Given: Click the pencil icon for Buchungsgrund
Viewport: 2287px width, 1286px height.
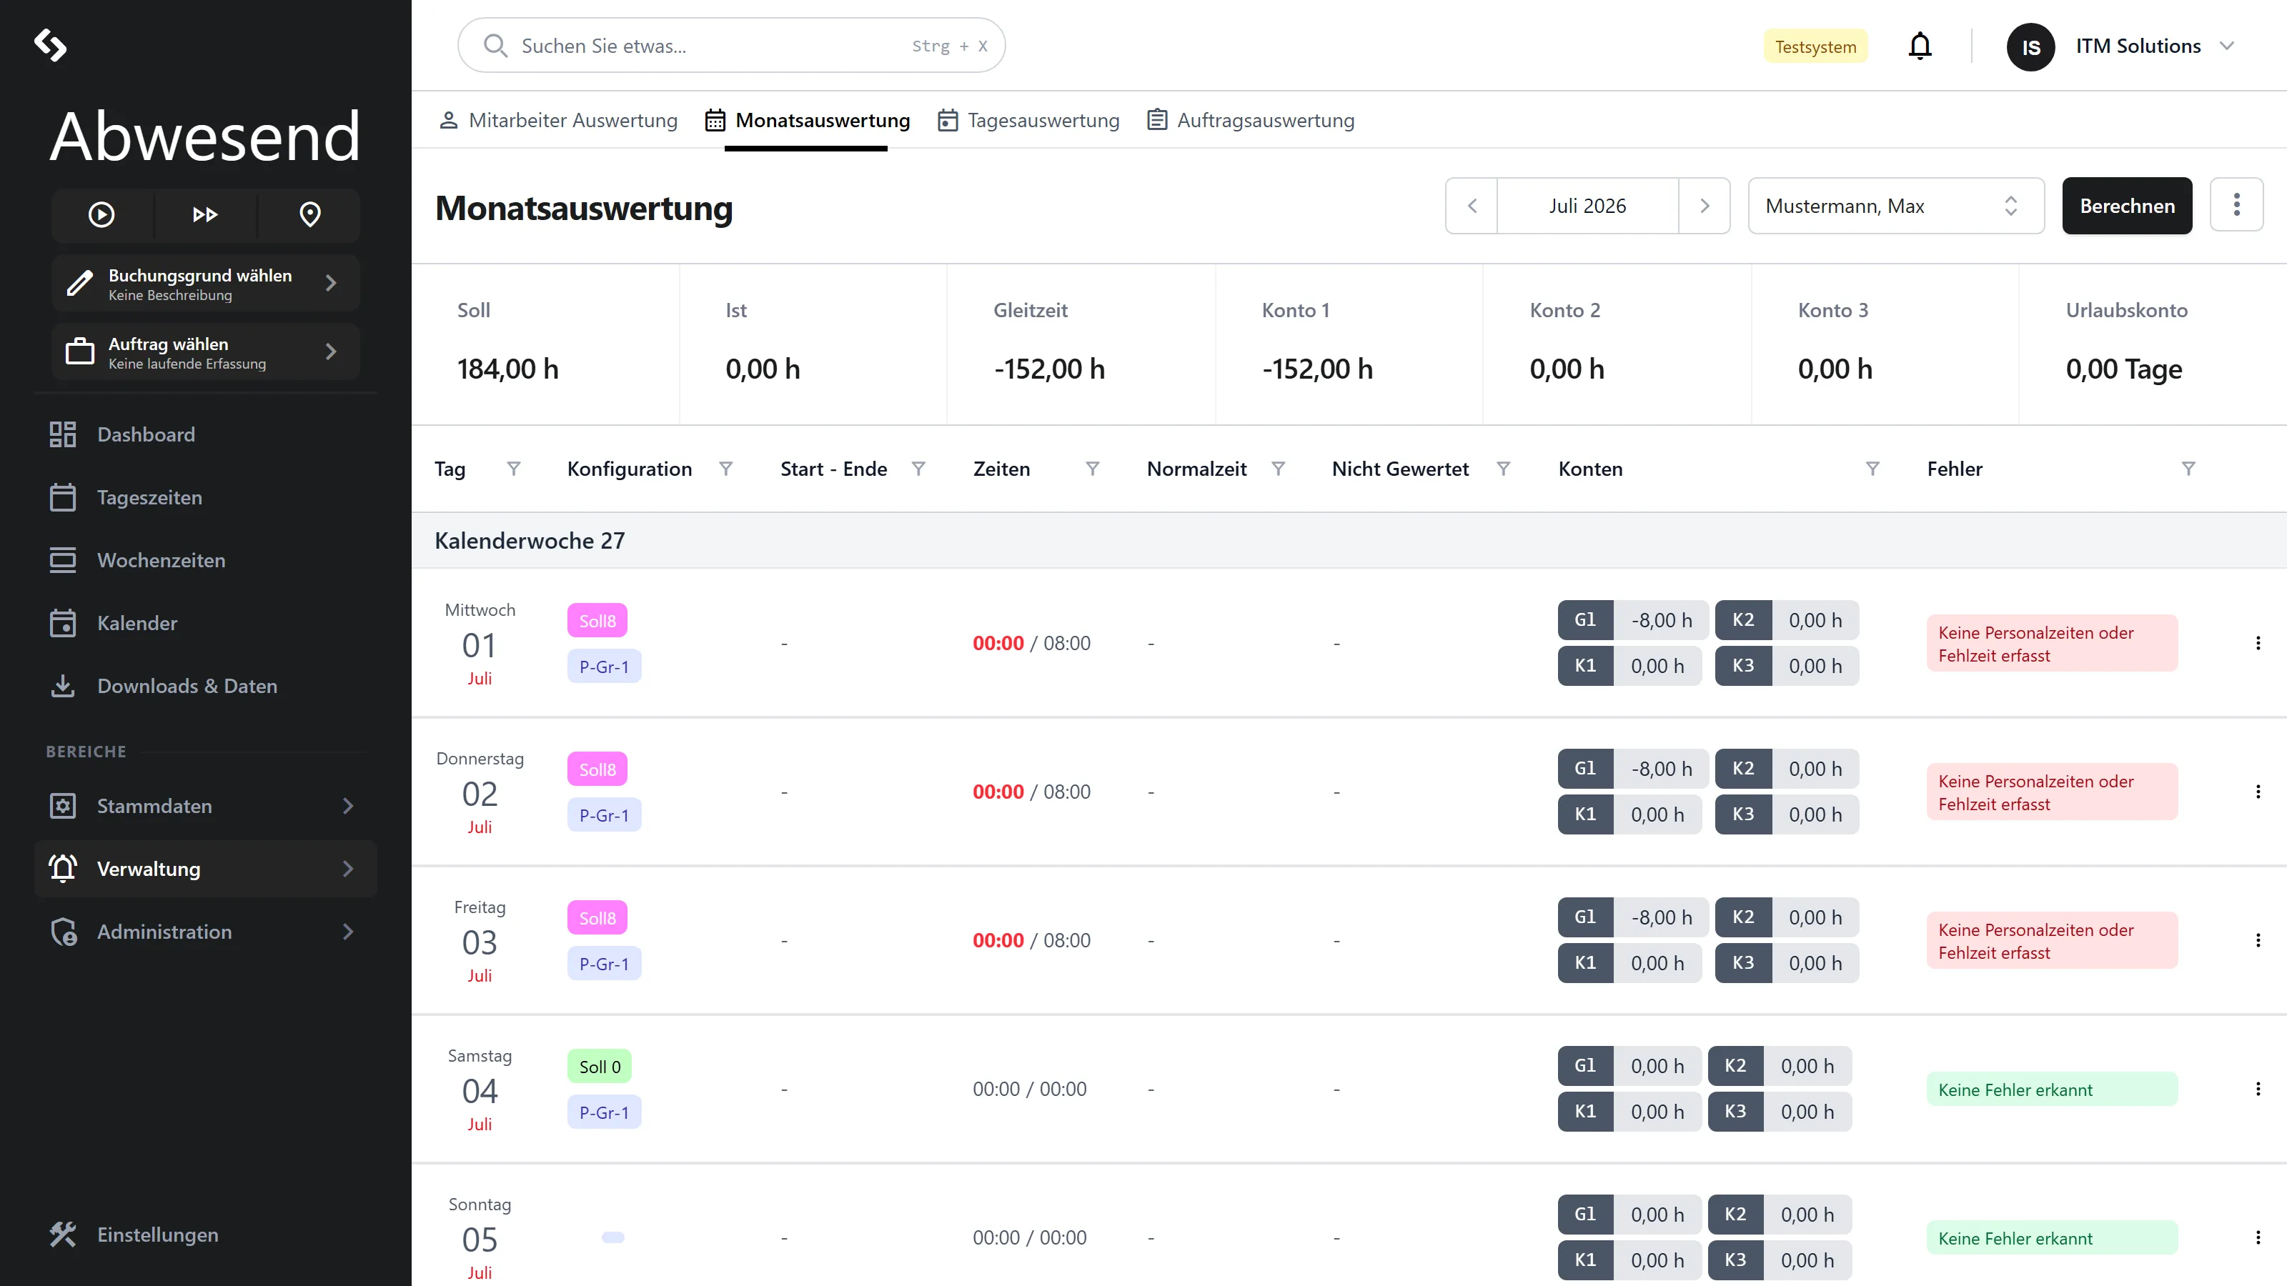Looking at the screenshot, I should click(x=80, y=283).
